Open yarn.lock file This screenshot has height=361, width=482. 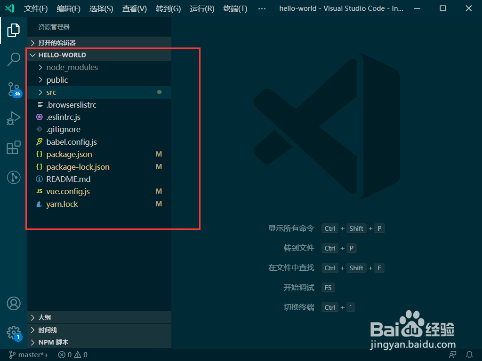coord(99,204)
